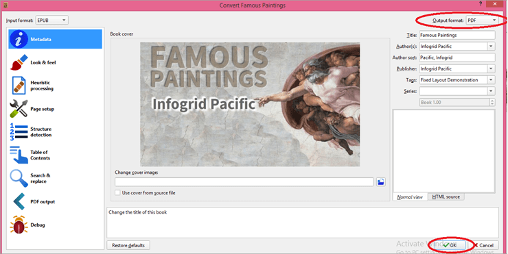Image resolution: width=508 pixels, height=254 pixels.
Task: Open the Debug bug icon
Action: click(19, 225)
